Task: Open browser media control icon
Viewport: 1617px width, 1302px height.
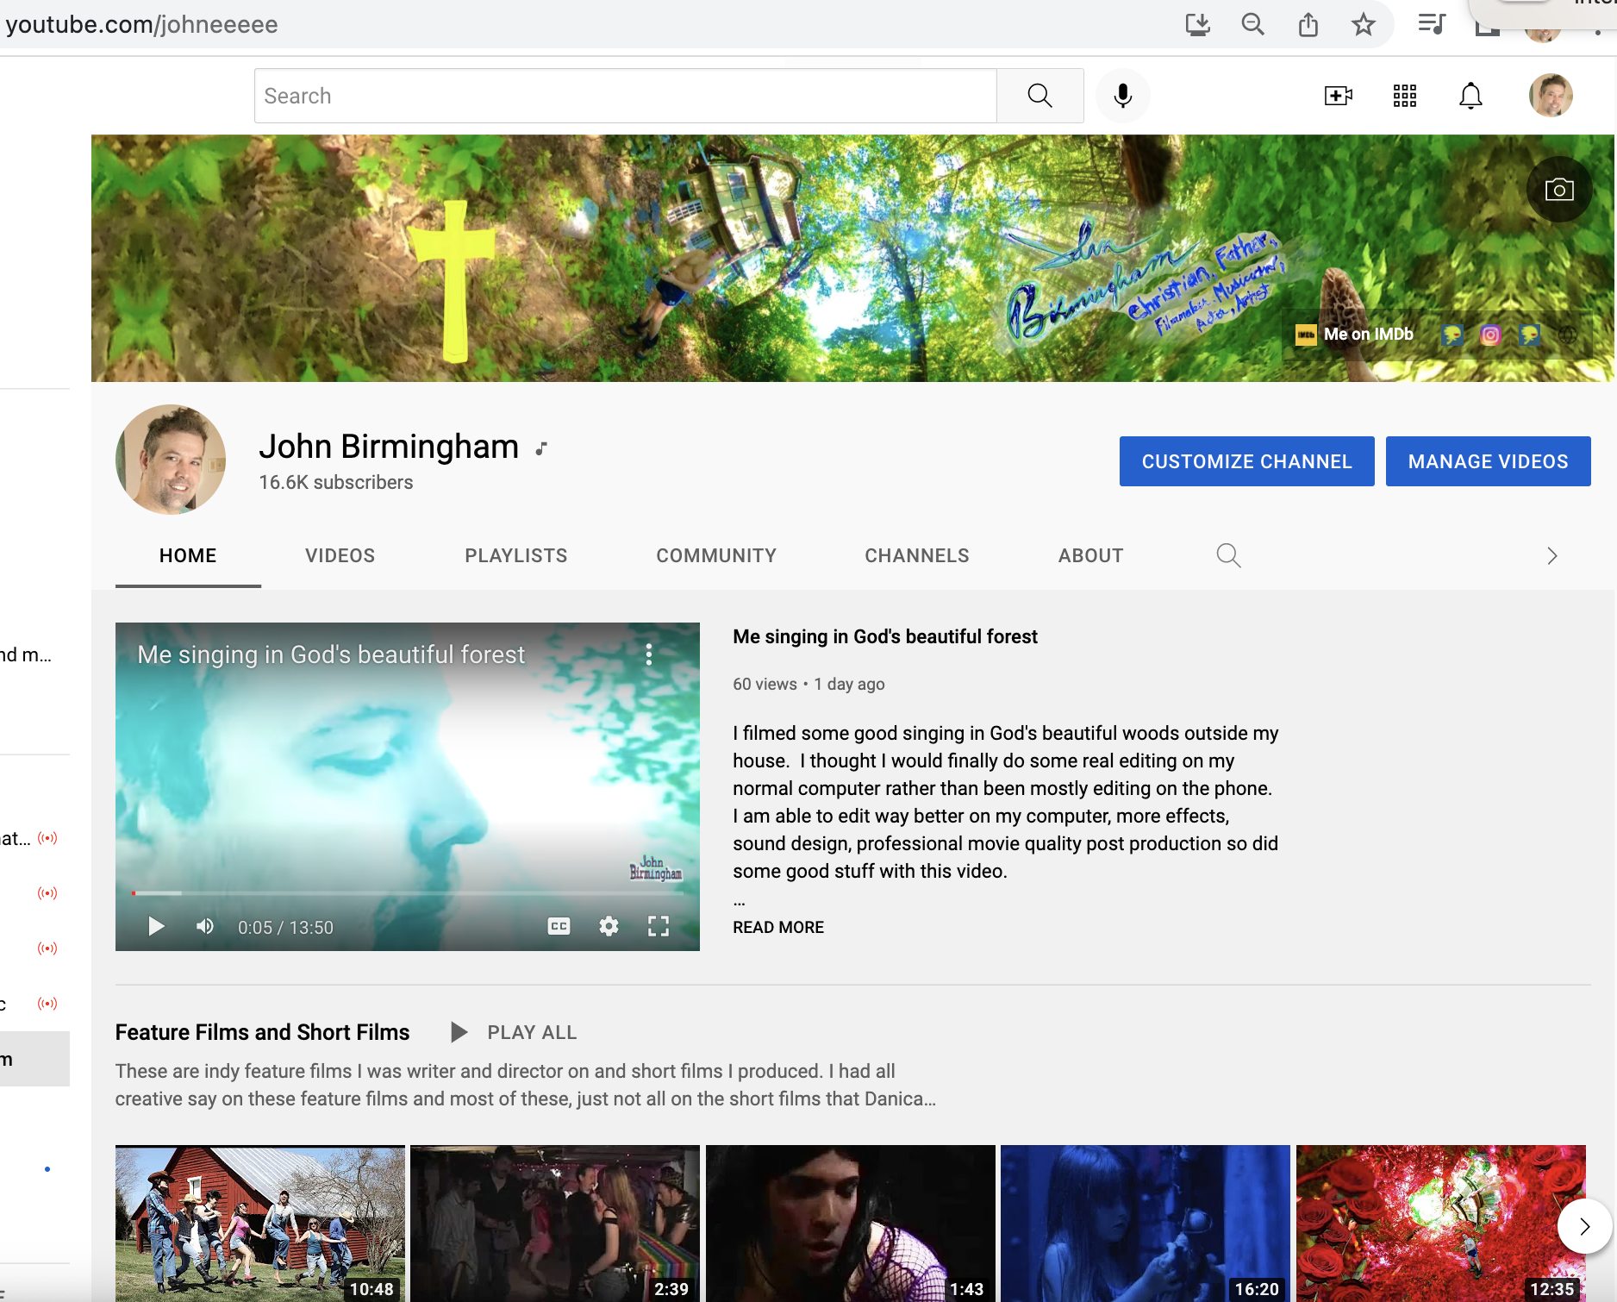Action: coord(1432,24)
